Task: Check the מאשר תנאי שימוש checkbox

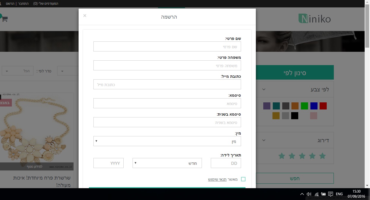Action: 243,179
